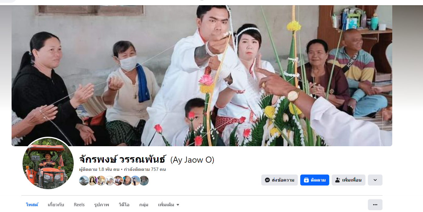Click the Messenger icon on ส่งข้อความ button
The image size is (423, 212).
tap(267, 180)
